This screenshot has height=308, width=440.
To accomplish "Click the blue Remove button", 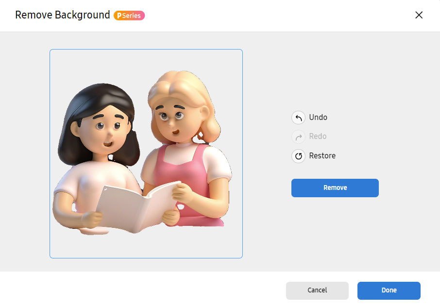I will coord(335,188).
